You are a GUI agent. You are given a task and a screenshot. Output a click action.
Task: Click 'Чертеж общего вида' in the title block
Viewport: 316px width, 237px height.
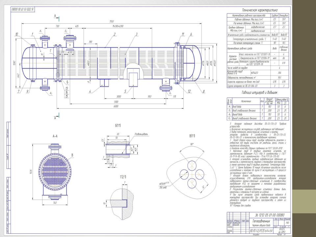click(261, 225)
